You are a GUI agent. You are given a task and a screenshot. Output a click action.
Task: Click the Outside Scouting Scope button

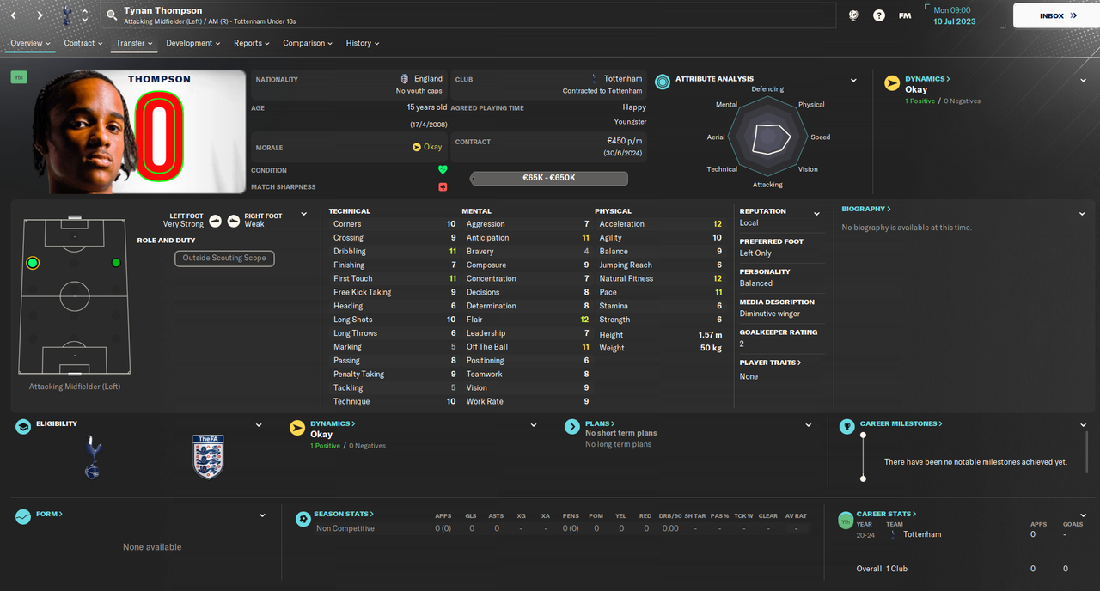point(224,258)
